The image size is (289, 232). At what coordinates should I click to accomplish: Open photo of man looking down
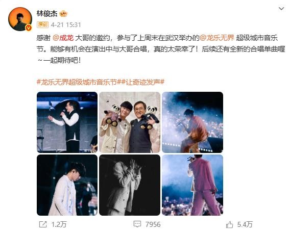(67, 185)
